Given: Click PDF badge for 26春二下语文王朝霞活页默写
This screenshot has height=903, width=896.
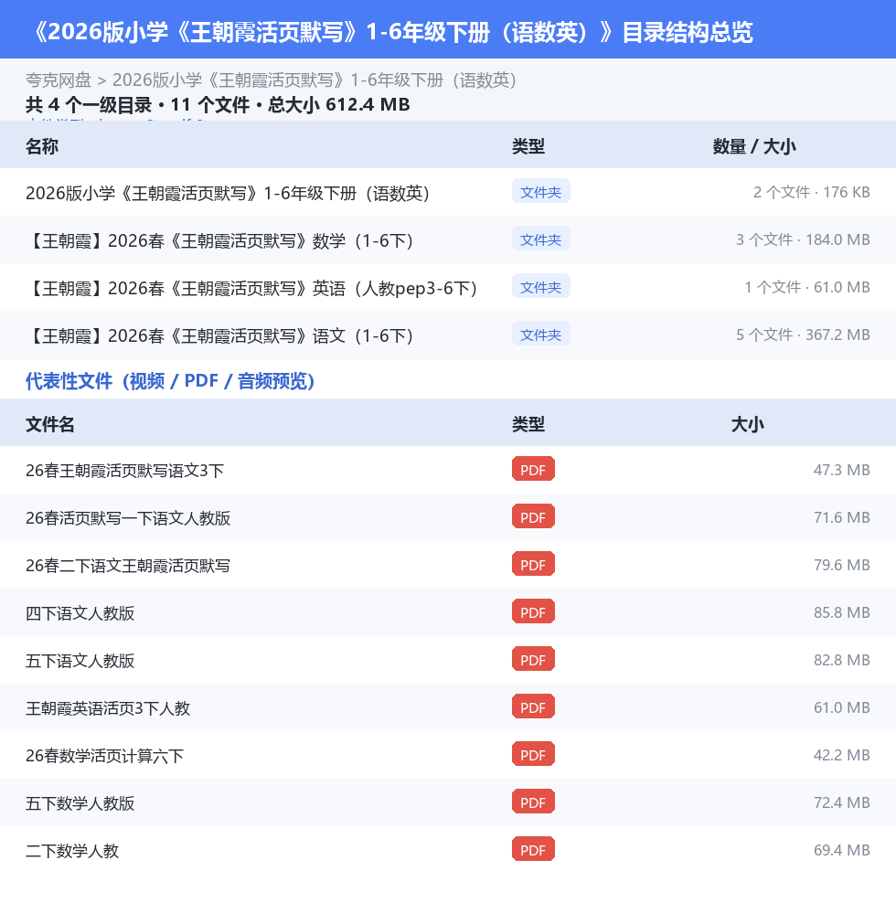Looking at the screenshot, I should pyautogui.click(x=533, y=565).
